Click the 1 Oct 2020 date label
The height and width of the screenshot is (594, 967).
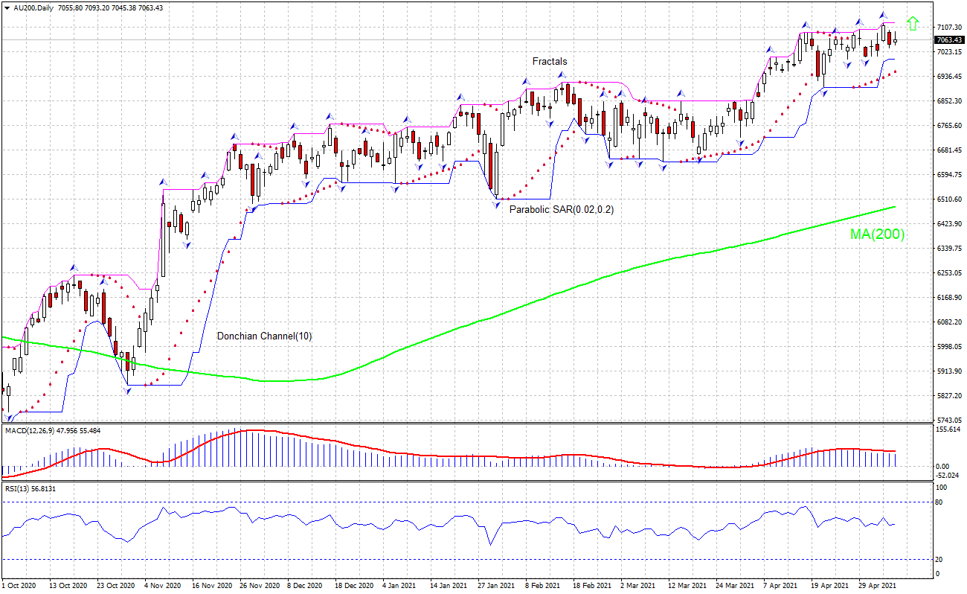[x=21, y=586]
